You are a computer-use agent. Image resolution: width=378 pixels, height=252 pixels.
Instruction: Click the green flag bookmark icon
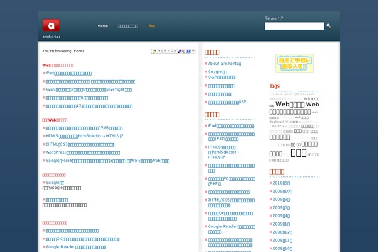[154, 52]
